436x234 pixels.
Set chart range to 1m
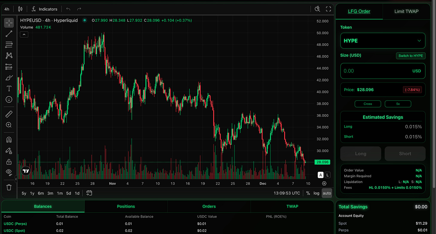tap(60, 193)
